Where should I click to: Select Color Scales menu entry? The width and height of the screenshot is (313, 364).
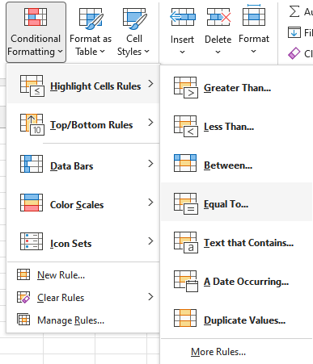tap(83, 203)
